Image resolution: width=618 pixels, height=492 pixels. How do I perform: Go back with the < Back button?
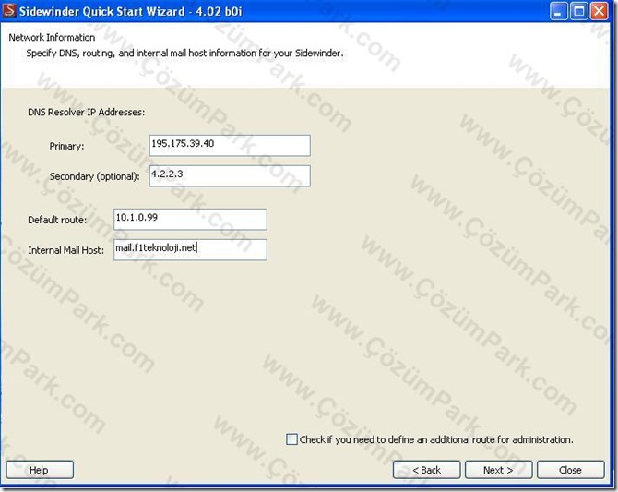(x=426, y=470)
